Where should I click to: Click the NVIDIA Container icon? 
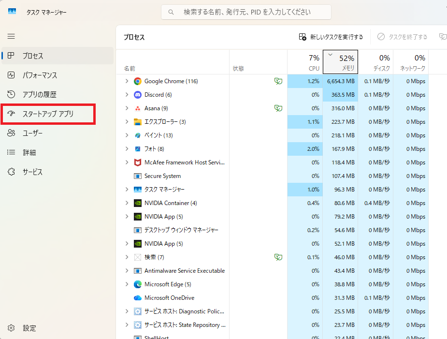(137, 203)
